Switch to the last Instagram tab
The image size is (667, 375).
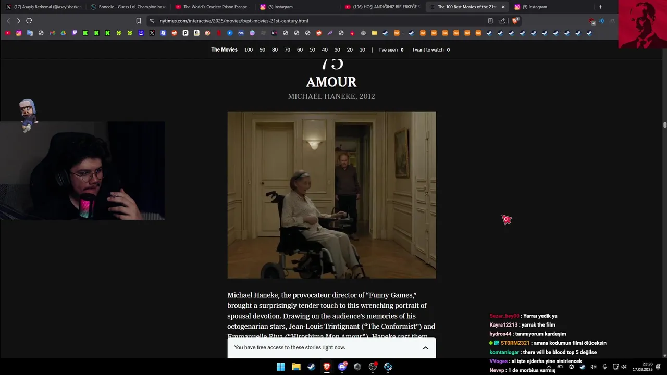[552, 7]
